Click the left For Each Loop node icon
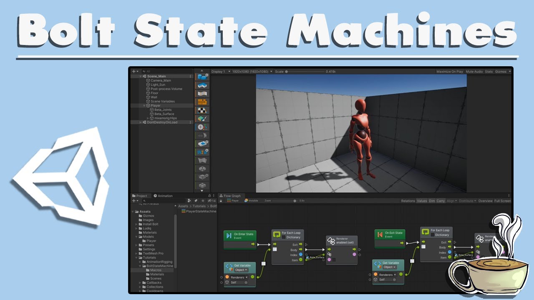Screen dimensions: 534x300 [x=276, y=235]
